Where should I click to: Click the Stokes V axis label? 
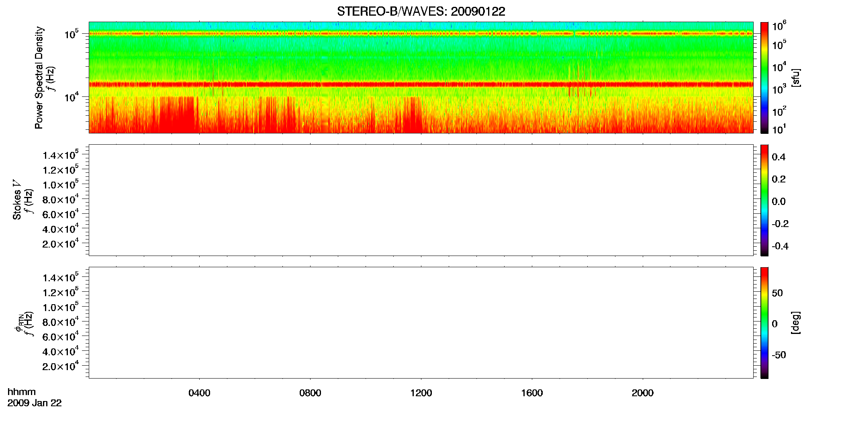point(17,199)
